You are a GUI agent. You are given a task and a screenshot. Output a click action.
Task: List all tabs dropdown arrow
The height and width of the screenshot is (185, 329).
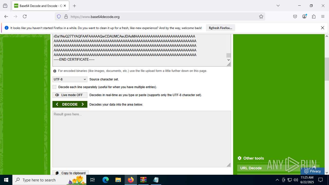tap(278, 6)
